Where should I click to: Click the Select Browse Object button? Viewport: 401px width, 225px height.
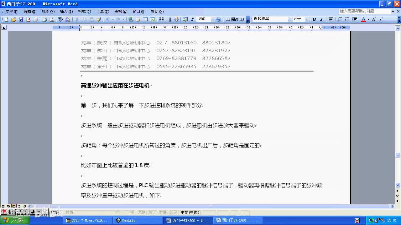point(398,196)
